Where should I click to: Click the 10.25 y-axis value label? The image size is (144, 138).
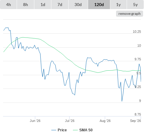137,32
